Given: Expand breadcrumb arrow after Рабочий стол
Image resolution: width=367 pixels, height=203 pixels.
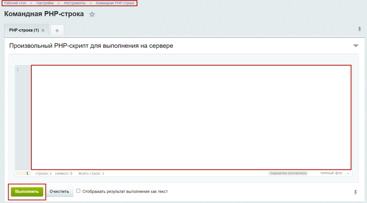Looking at the screenshot, I should click(x=31, y=3).
